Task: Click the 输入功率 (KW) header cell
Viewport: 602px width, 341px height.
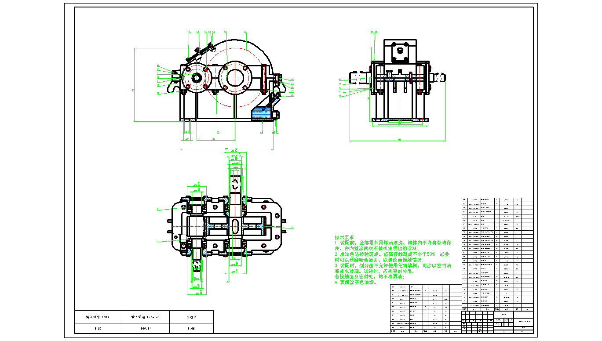Action: [x=97, y=317]
